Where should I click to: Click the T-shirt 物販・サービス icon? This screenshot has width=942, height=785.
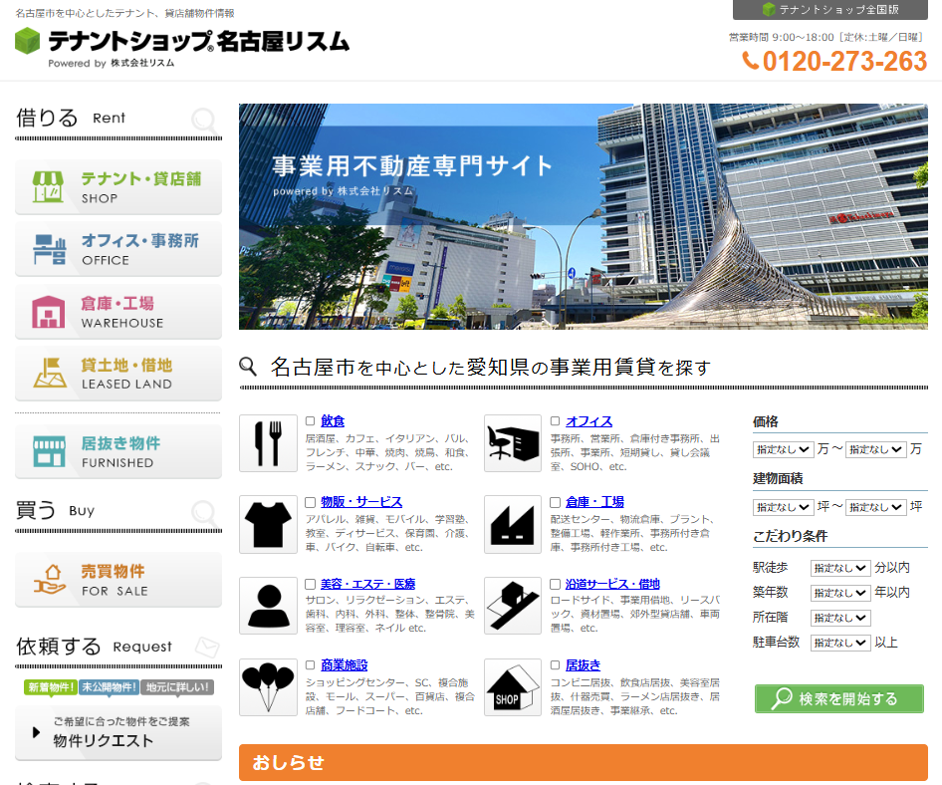[x=268, y=524]
